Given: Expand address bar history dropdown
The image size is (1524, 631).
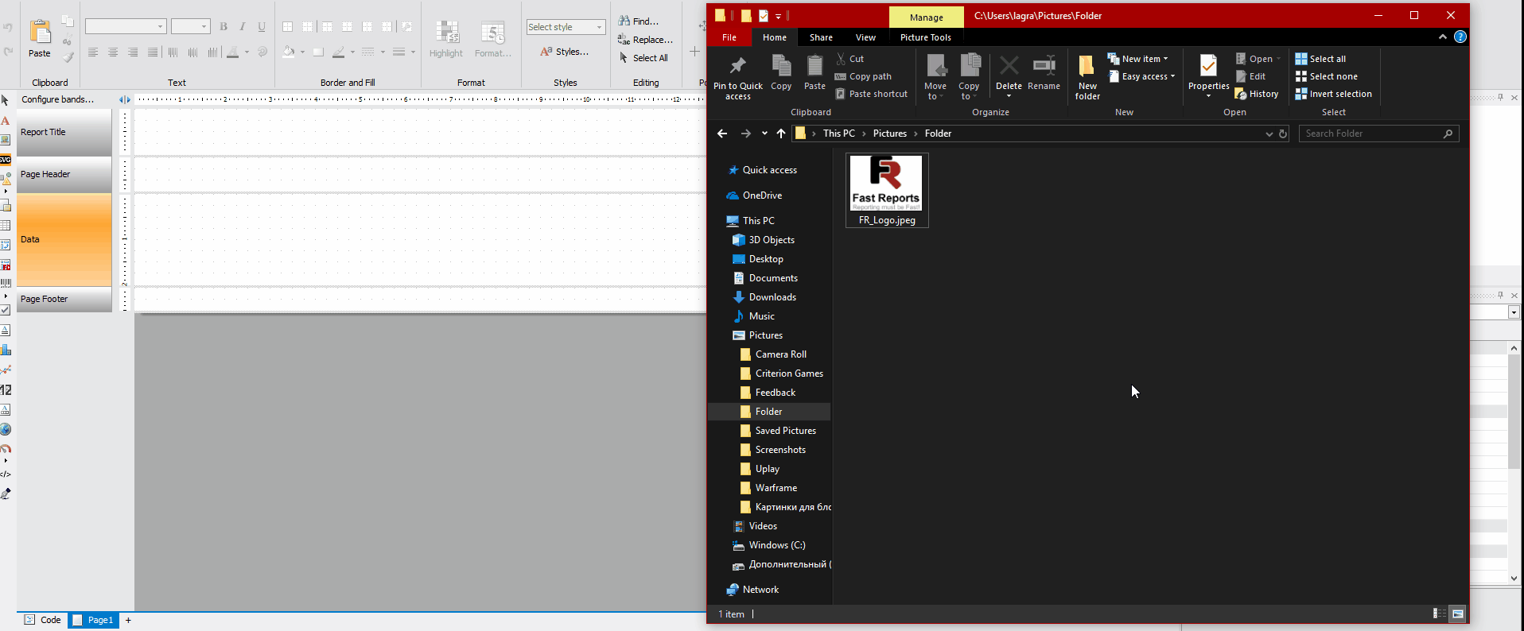Looking at the screenshot, I should pyautogui.click(x=1269, y=134).
